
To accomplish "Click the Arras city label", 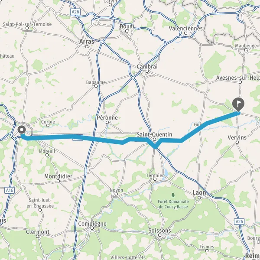I will [x=87, y=42].
